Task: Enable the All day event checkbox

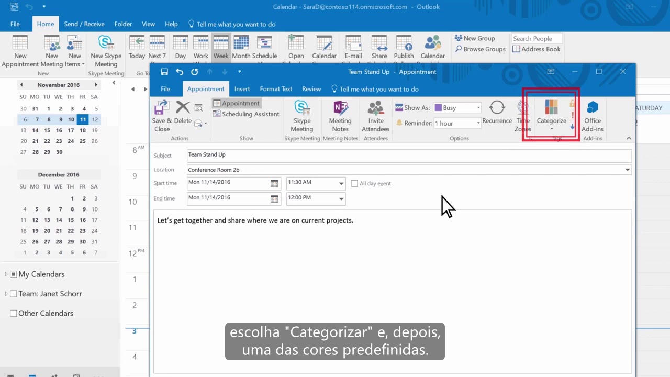Action: coord(354,183)
